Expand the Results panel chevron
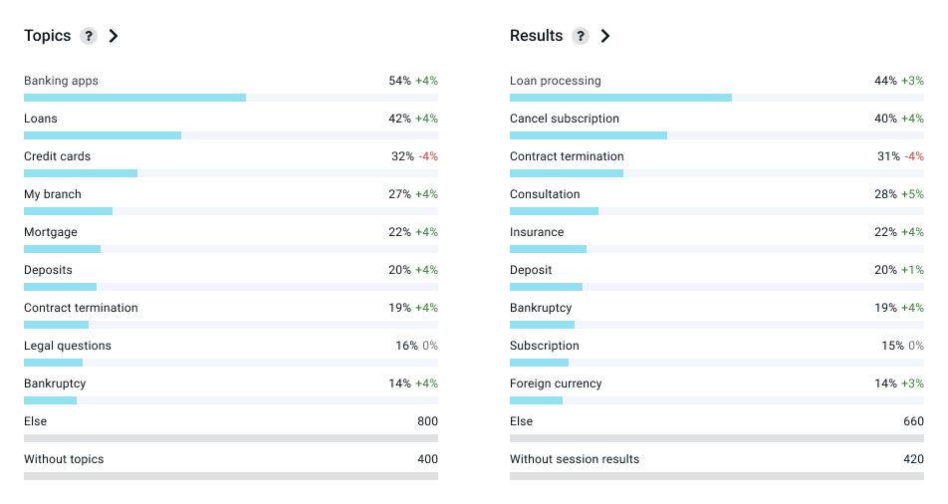This screenshot has width=948, height=504. (x=605, y=36)
